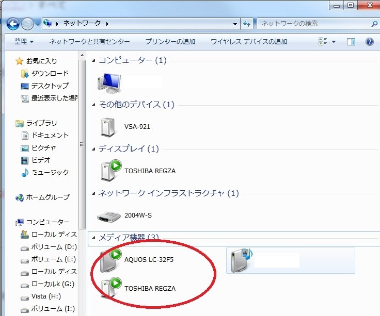Collapse ネットワーク インフラストラクチャ (1) group
The image size is (380, 316).
click(93, 193)
